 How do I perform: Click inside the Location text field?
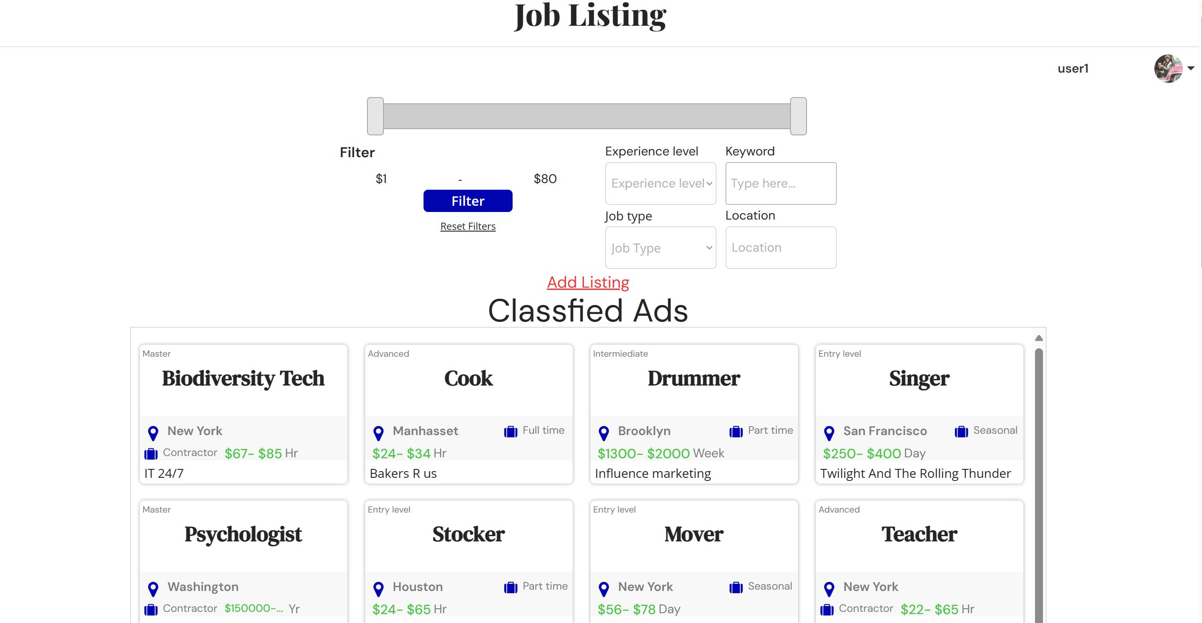781,247
